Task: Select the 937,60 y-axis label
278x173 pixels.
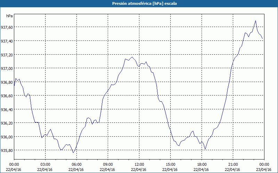Action: tap(7, 27)
